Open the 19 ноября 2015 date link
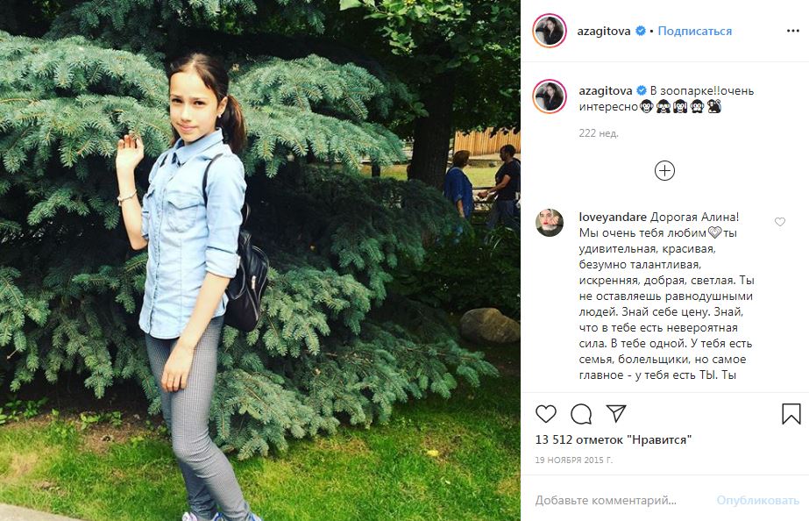809x521 pixels. pos(574,460)
